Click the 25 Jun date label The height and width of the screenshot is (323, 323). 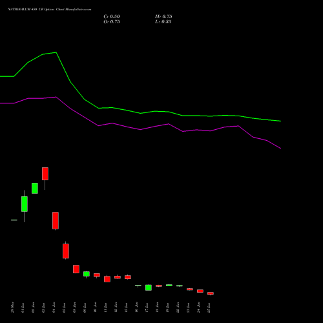coord(209,307)
